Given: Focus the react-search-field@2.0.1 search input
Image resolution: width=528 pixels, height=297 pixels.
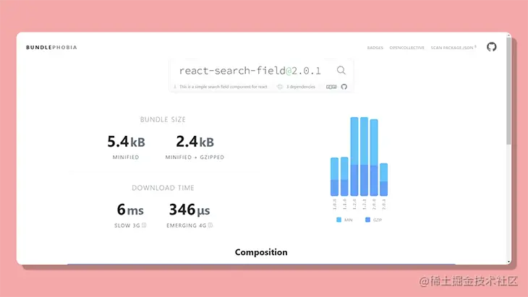Looking at the screenshot, I should tap(250, 71).
